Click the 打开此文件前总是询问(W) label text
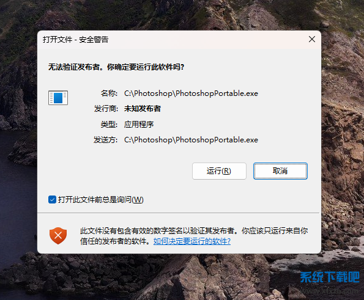 (x=101, y=200)
